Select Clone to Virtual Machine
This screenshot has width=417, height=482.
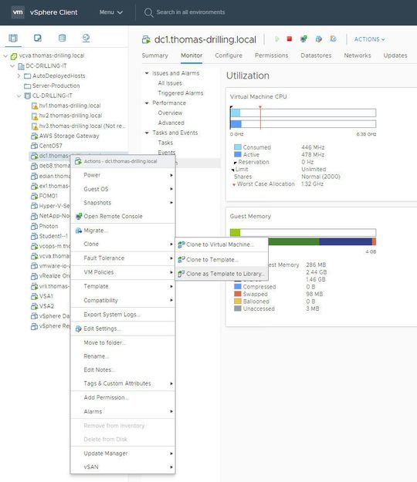point(222,244)
